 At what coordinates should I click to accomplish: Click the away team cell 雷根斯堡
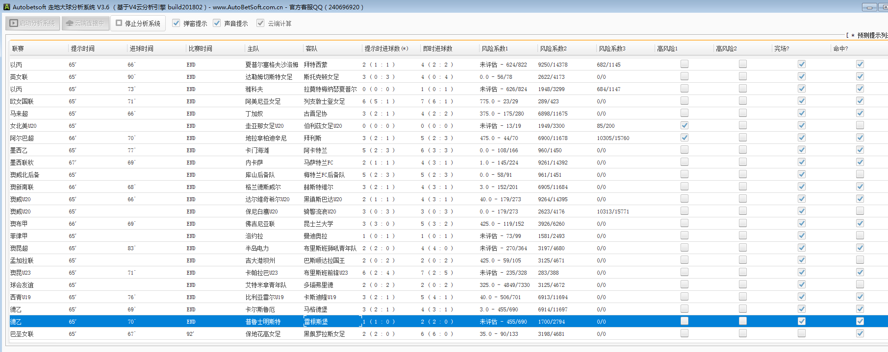click(x=316, y=322)
